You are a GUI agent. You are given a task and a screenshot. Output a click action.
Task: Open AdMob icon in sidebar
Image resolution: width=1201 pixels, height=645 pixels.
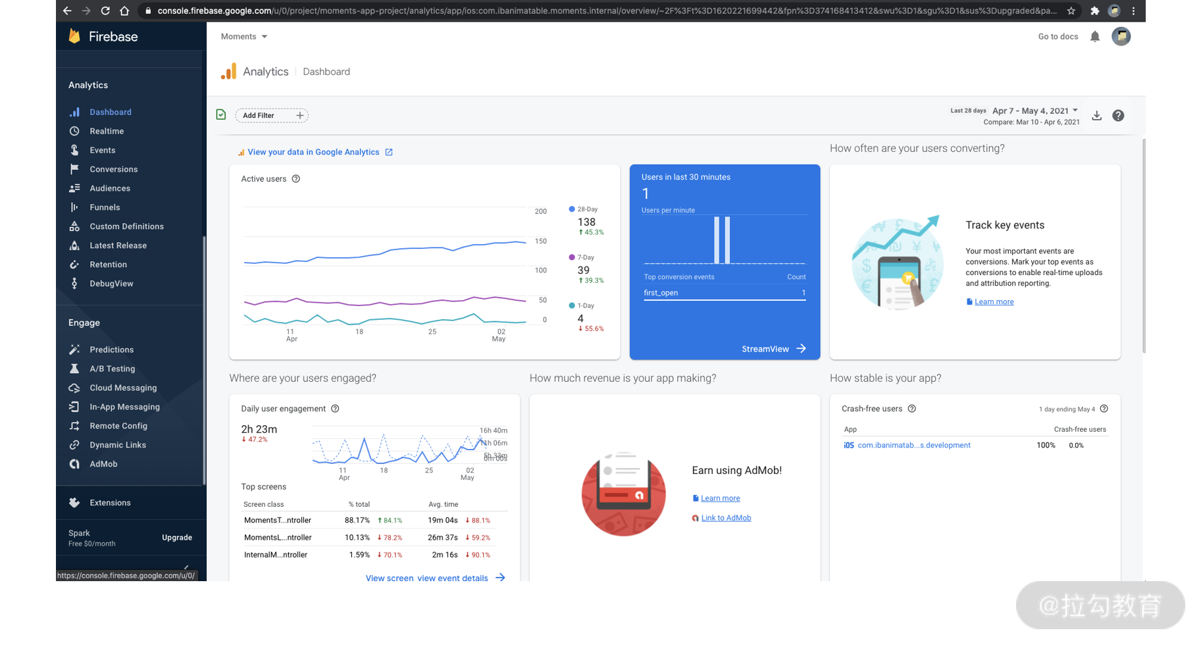(x=74, y=464)
